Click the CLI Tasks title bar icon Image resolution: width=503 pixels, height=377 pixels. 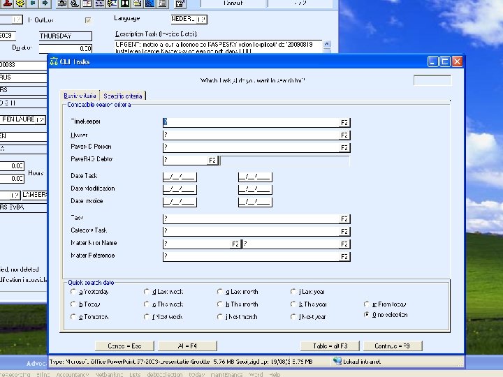[54, 61]
